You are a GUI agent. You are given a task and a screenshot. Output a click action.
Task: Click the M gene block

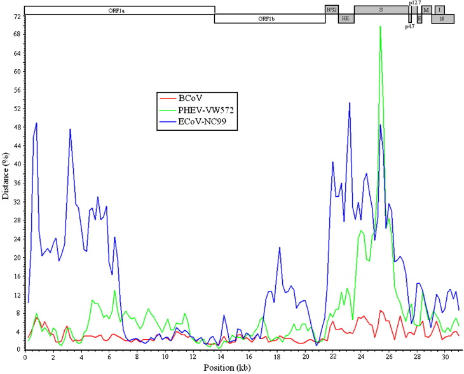coord(426,10)
